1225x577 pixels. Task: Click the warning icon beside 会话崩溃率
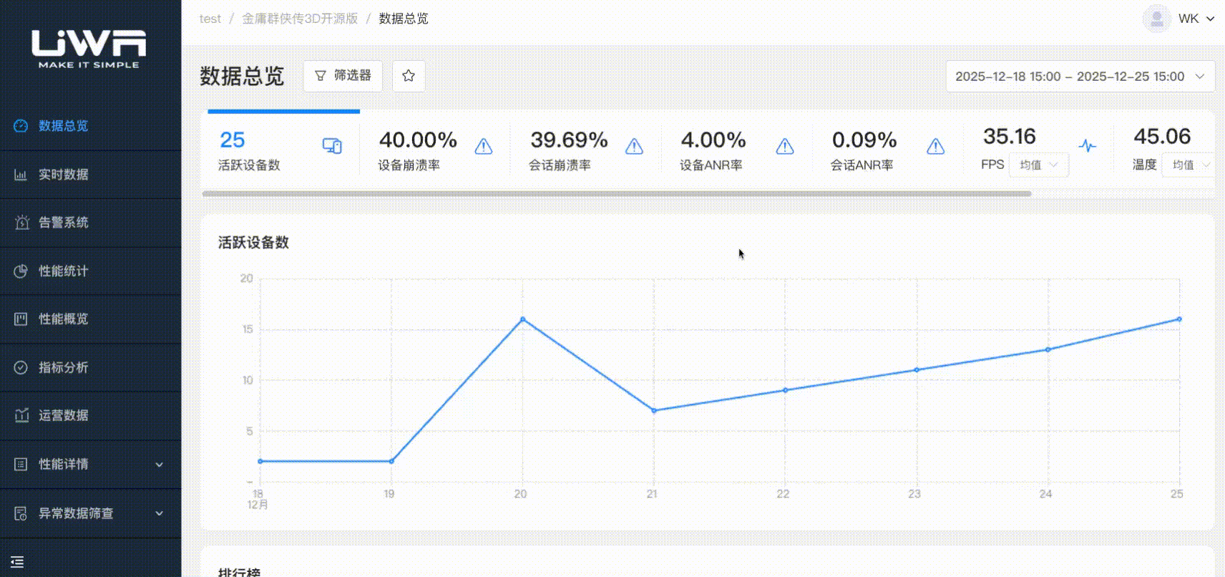coord(634,147)
